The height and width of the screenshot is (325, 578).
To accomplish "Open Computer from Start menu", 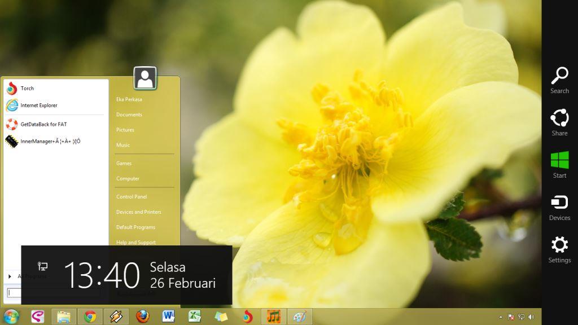I will [128, 179].
